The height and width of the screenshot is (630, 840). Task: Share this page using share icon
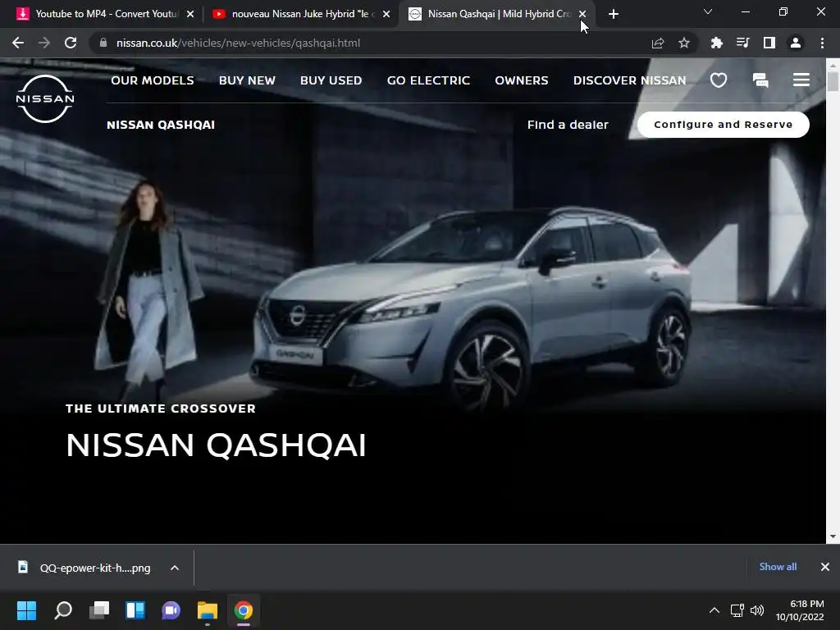(x=658, y=43)
